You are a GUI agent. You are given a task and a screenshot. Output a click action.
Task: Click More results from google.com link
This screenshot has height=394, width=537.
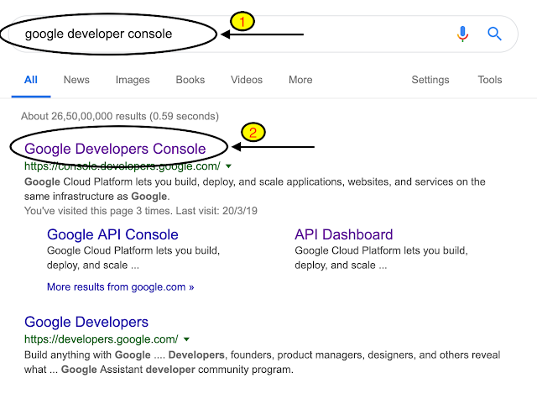pos(120,286)
